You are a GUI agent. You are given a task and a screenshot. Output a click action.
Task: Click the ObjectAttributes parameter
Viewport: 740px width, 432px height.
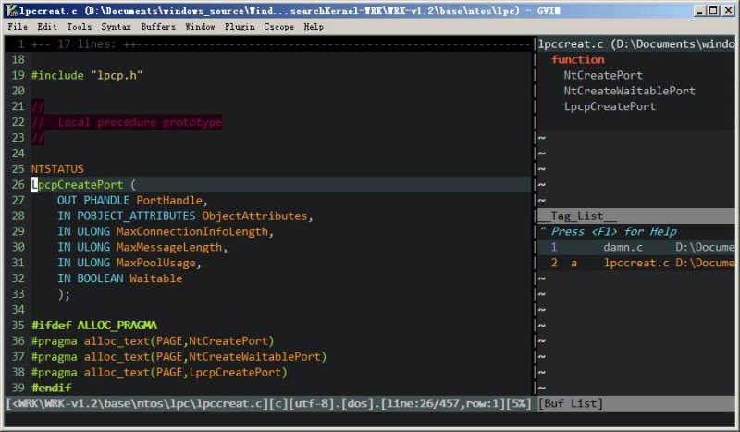click(x=254, y=216)
